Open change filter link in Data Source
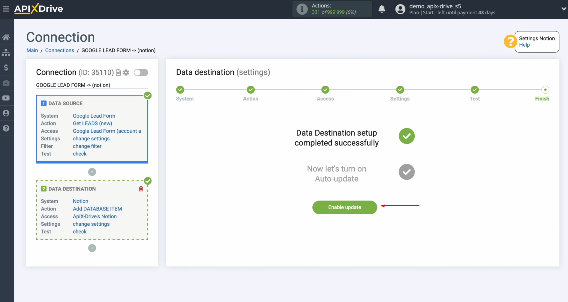 click(87, 146)
